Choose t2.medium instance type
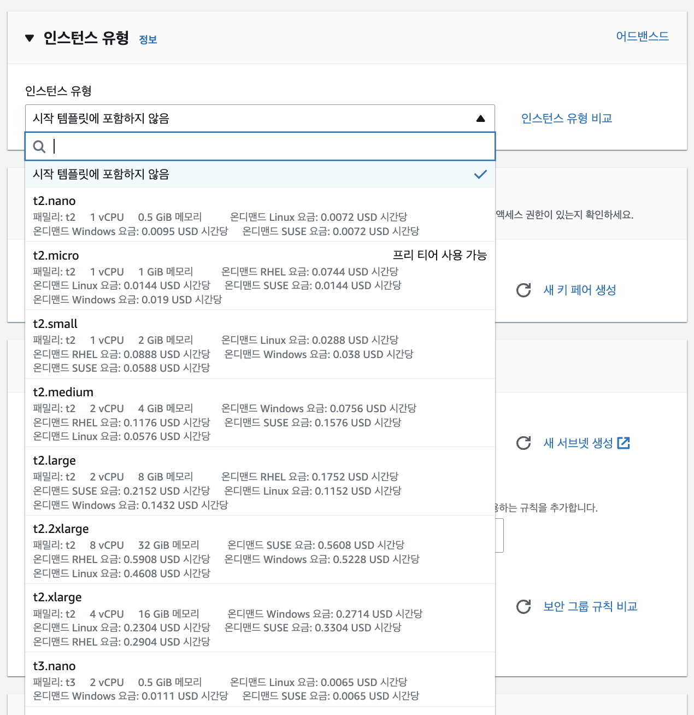Screen dimensions: 694x715 point(260,413)
